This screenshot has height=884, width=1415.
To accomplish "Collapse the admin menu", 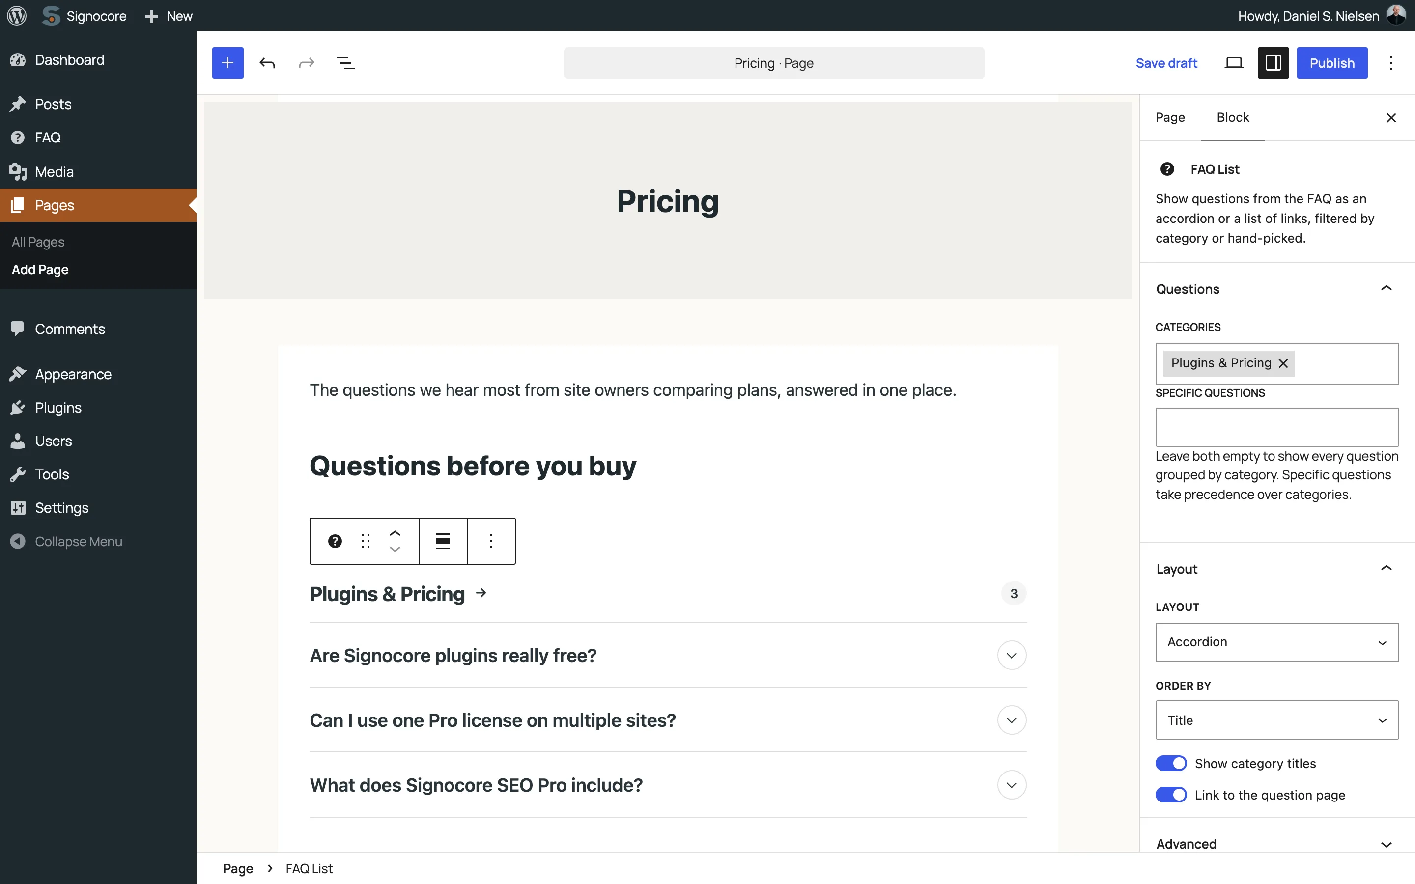I will point(98,541).
